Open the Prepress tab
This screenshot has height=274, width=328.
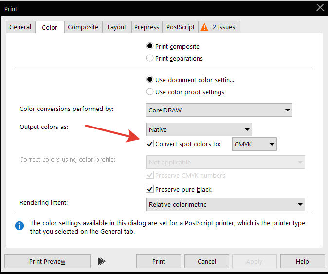pyautogui.click(x=147, y=27)
